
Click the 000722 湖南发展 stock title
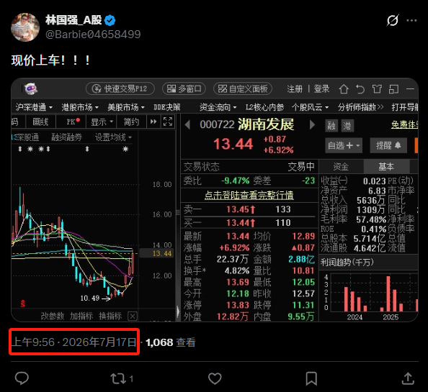[246, 124]
